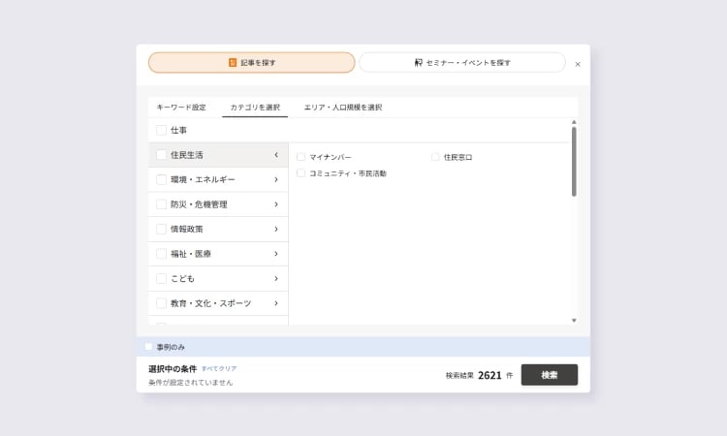Close the search dialog with X
The width and height of the screenshot is (727, 436).
578,64
